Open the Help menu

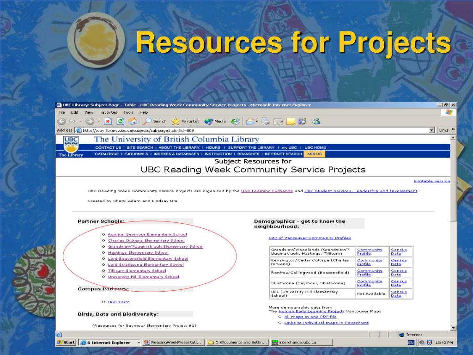[144, 112]
